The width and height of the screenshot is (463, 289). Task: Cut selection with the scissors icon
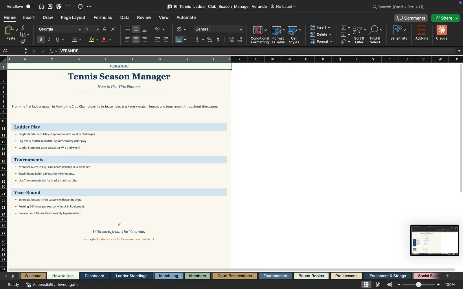(x=23, y=27)
